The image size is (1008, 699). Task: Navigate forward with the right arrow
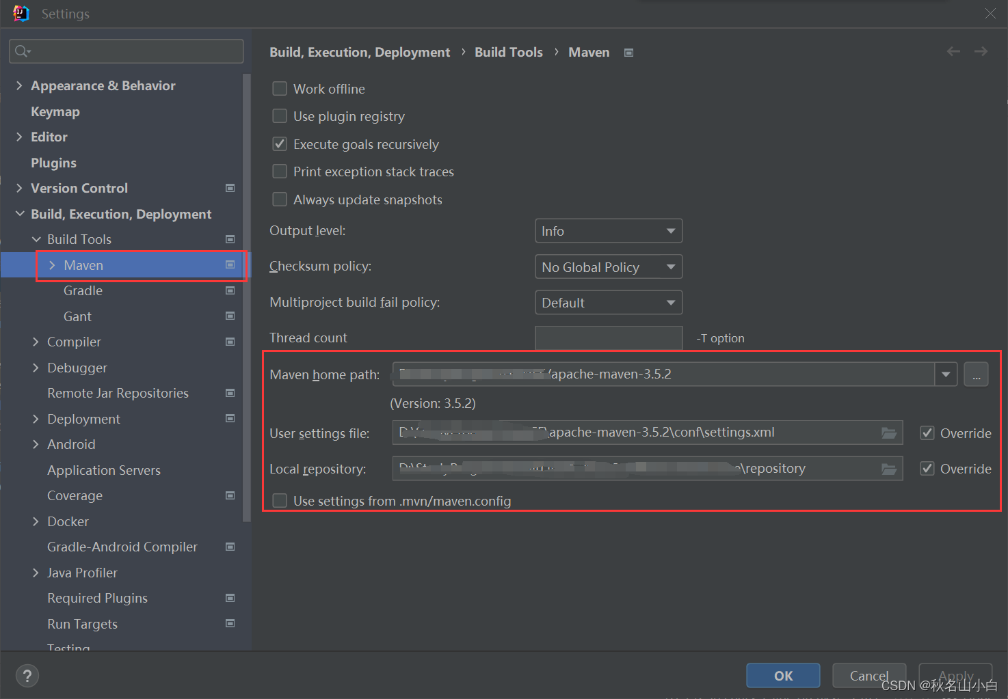[981, 52]
